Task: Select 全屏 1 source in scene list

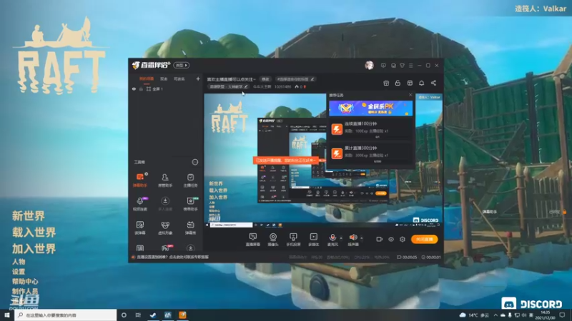Action: [x=165, y=88]
